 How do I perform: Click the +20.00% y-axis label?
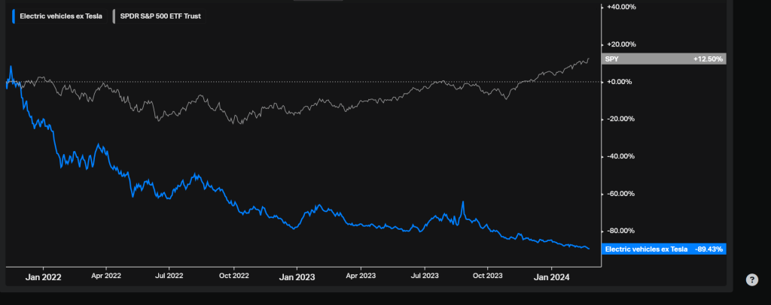(x=621, y=44)
